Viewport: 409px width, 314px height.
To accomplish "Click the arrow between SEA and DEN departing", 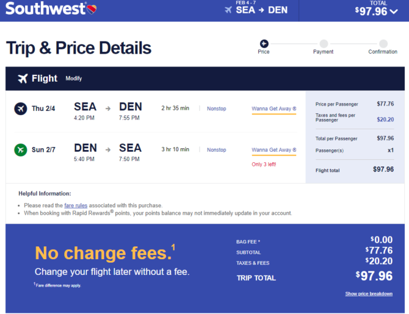I will 108,109.
